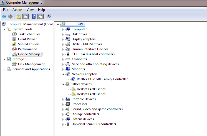This screenshot has height=136, width=207.
Task: Click the Processors chip icon
Action: [x=68, y=104]
